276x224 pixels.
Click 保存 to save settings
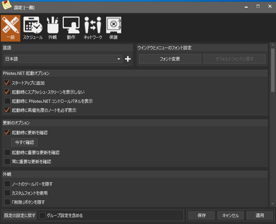tap(201, 216)
